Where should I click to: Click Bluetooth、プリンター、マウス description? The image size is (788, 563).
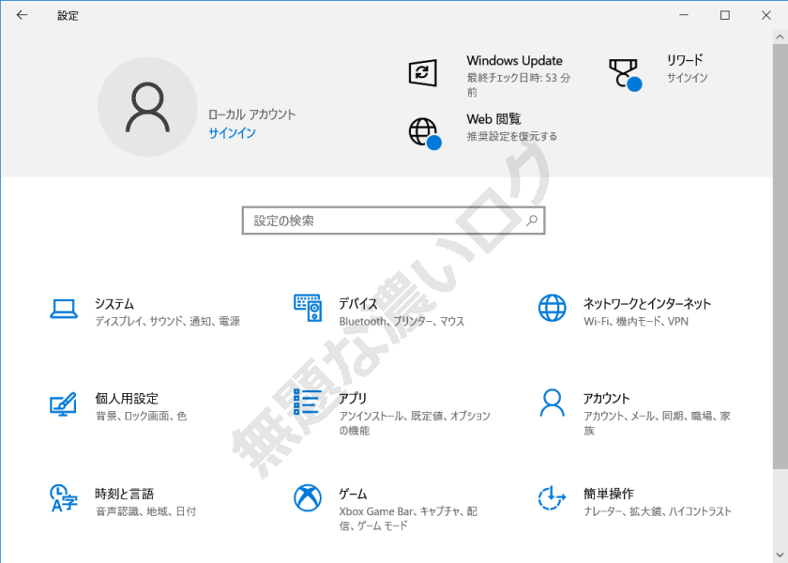click(x=402, y=321)
